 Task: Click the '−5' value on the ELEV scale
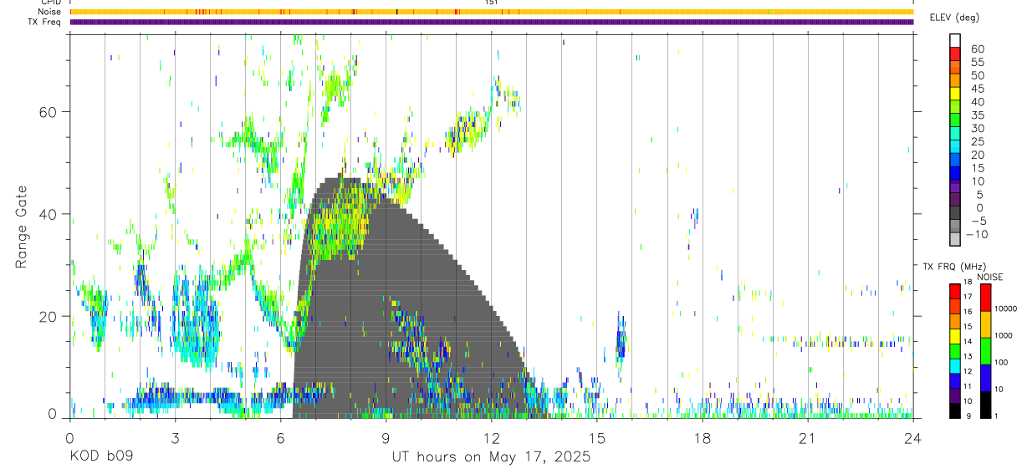pyautogui.click(x=979, y=221)
